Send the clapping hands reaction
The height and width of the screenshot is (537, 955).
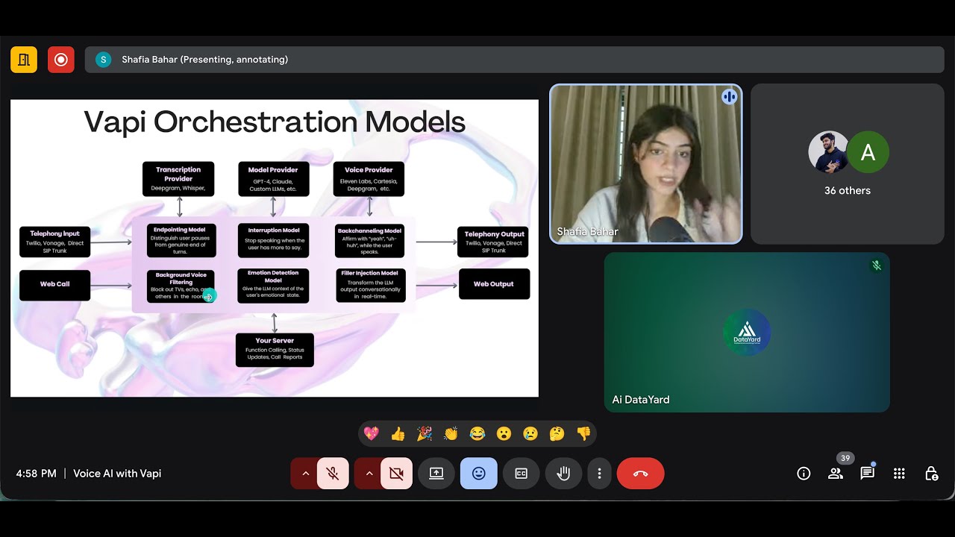tap(451, 433)
